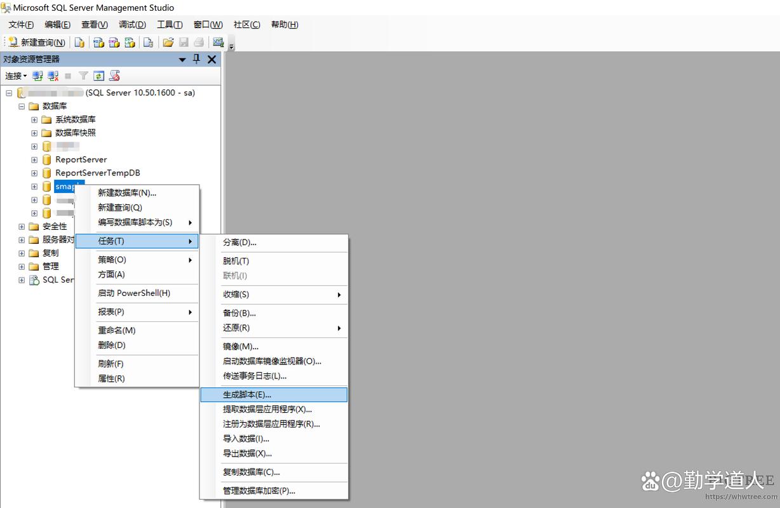Choose 启动 PowerShell(H) from context menu
Viewport: 780px width, 508px height.
pyautogui.click(x=137, y=293)
